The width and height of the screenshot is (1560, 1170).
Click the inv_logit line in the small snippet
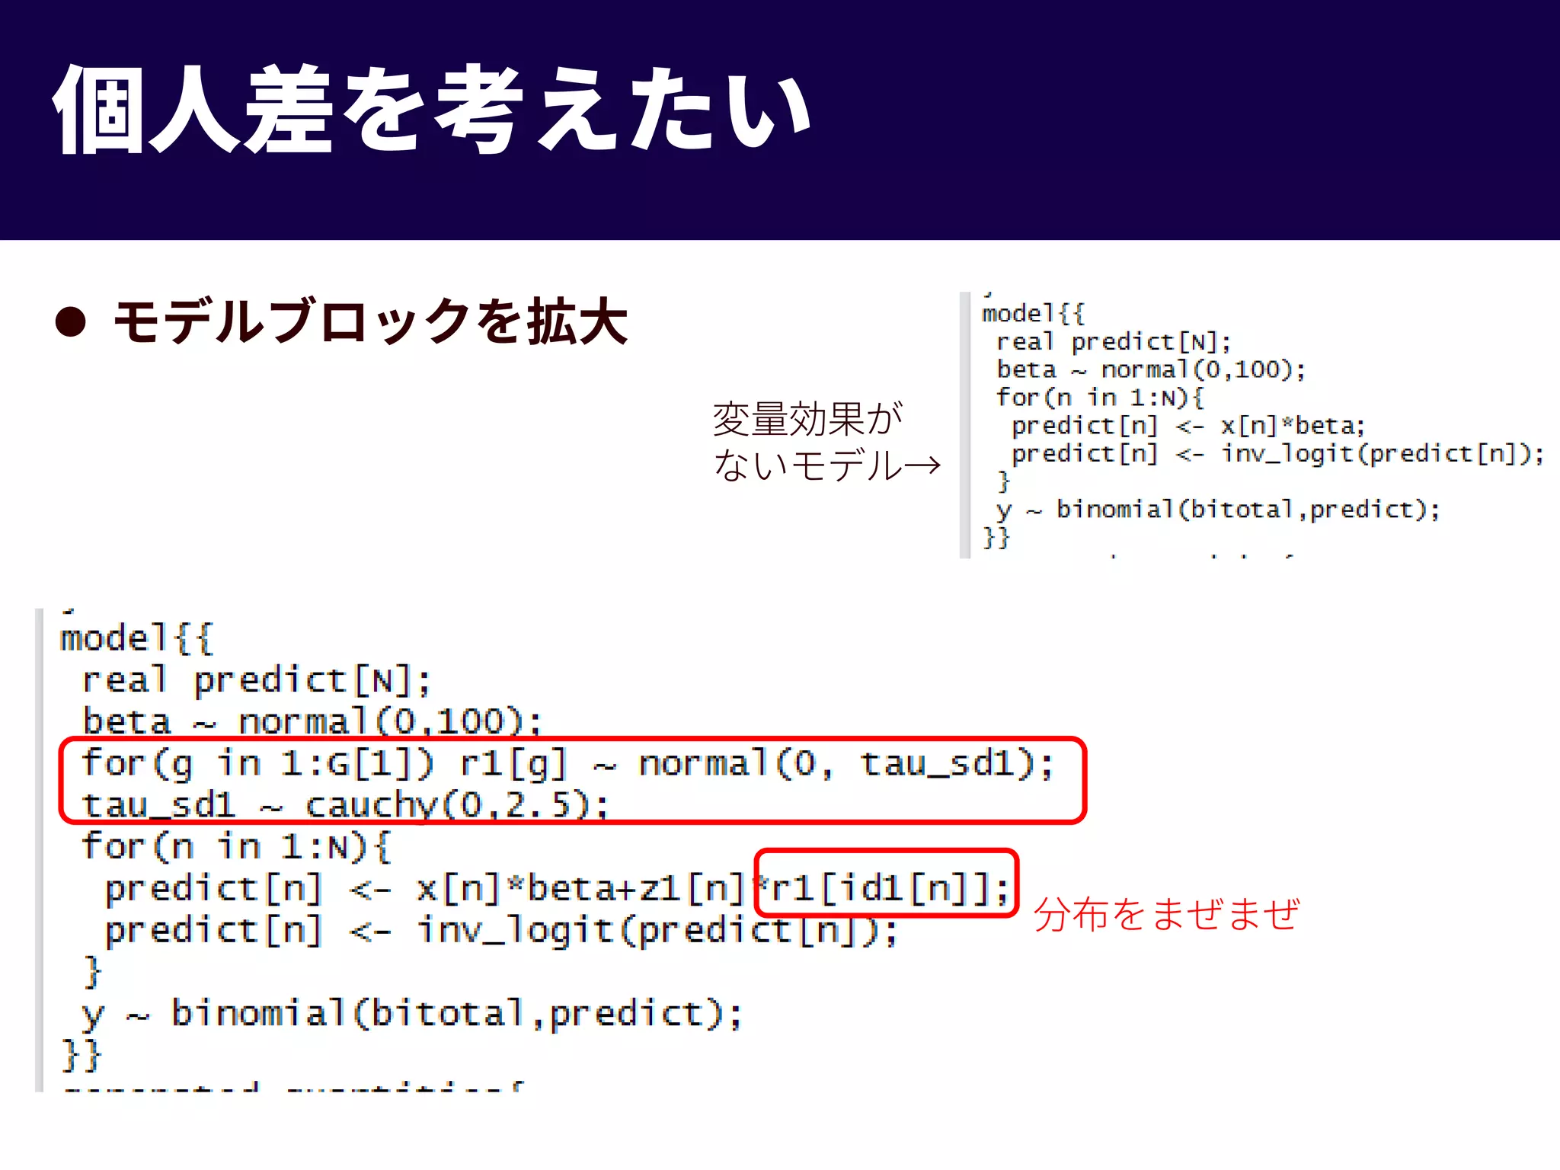(1277, 453)
